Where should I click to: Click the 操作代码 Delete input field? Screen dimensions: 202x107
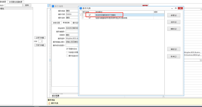coord(72,14)
